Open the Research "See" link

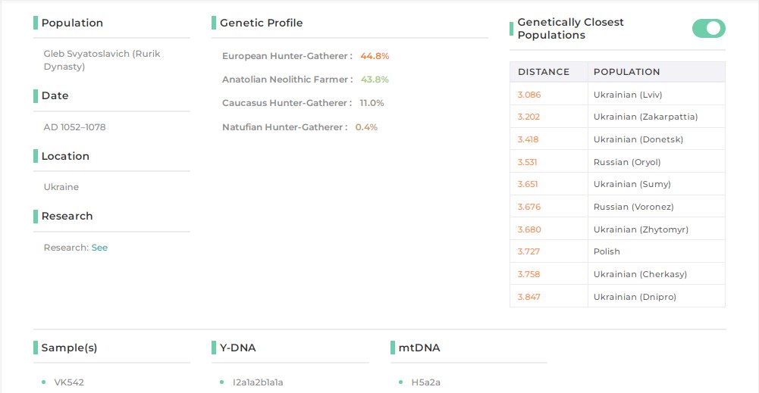(99, 248)
